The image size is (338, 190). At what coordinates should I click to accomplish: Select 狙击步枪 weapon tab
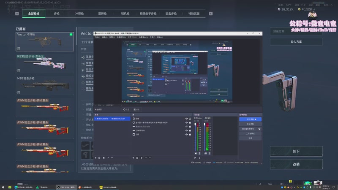(x=171, y=14)
